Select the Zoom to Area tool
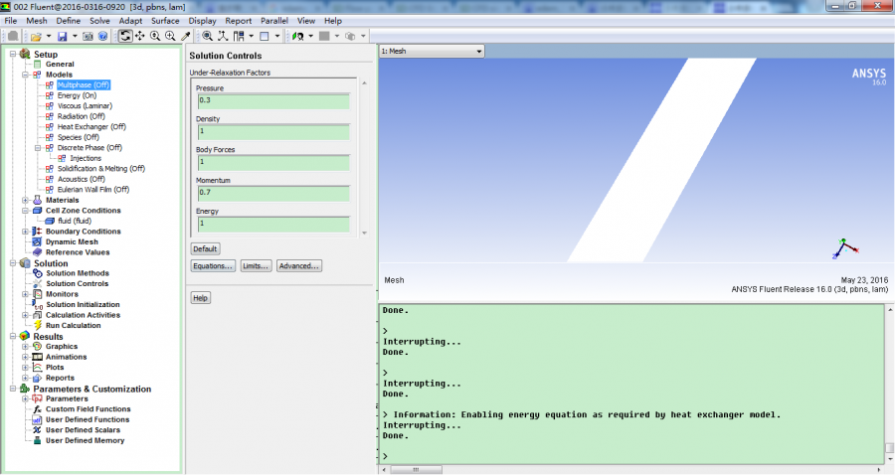Image resolution: width=895 pixels, height=475 pixels. tap(170, 36)
